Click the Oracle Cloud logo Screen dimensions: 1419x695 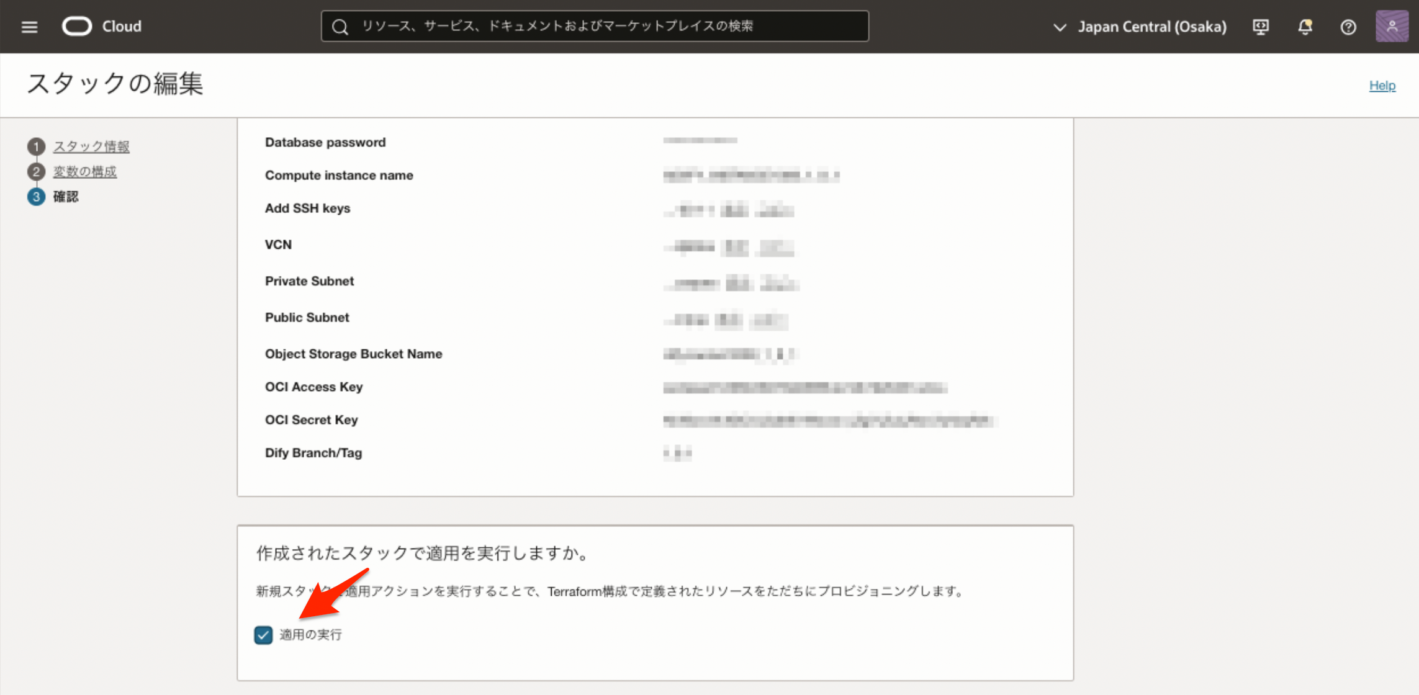[x=77, y=26]
